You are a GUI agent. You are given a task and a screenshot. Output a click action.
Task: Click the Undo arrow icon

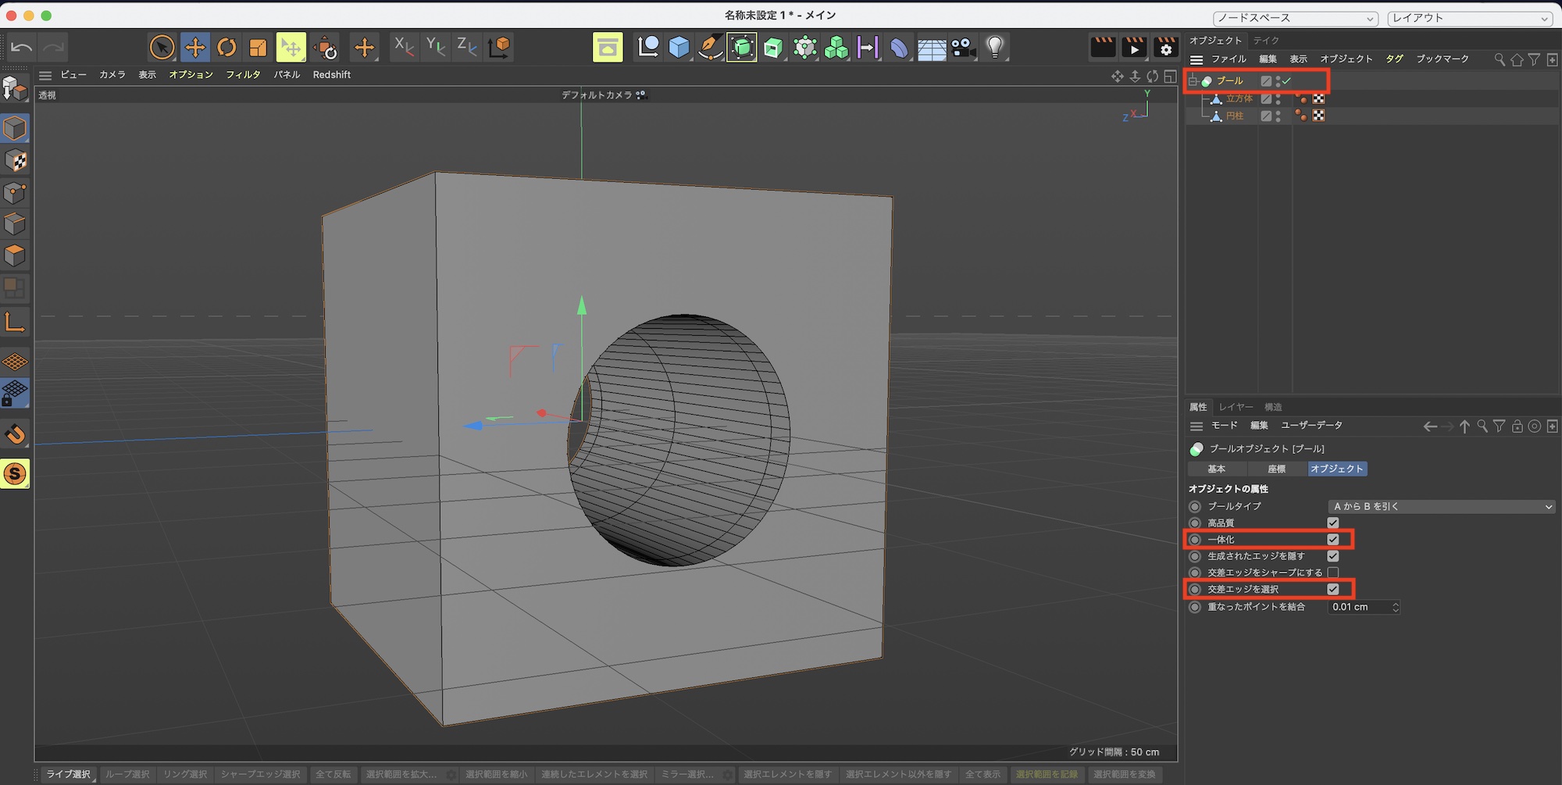[21, 48]
